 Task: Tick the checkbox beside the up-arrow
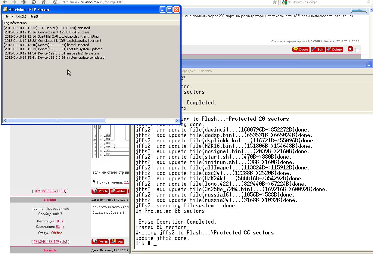[x=357, y=50]
